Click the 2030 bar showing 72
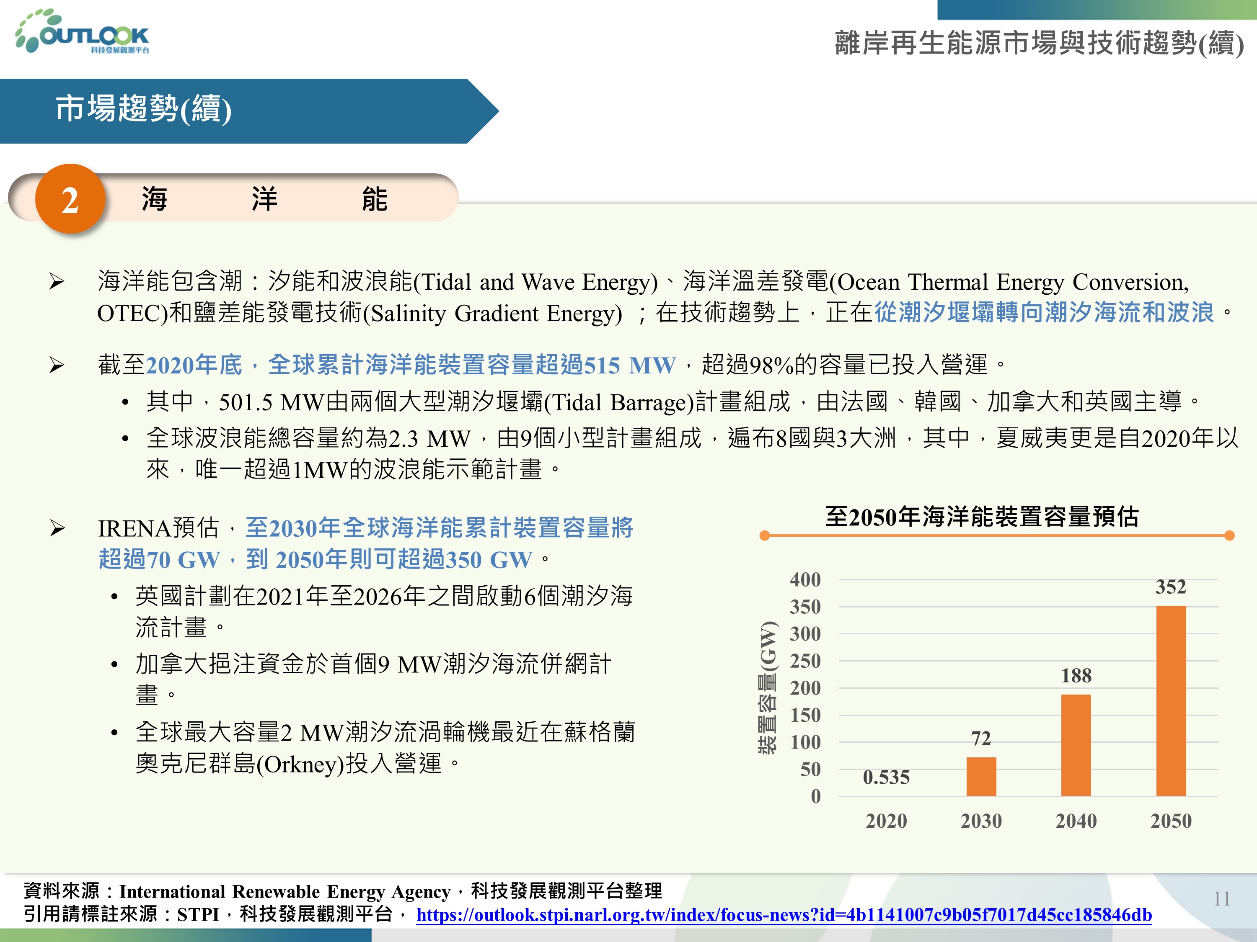 coord(981,776)
